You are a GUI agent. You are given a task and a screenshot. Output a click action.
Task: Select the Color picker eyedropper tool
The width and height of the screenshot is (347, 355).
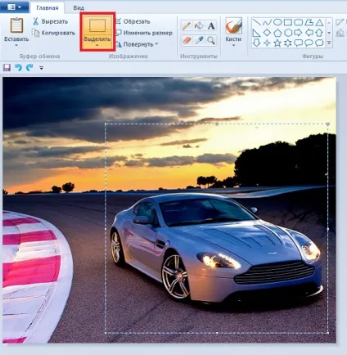click(x=199, y=40)
